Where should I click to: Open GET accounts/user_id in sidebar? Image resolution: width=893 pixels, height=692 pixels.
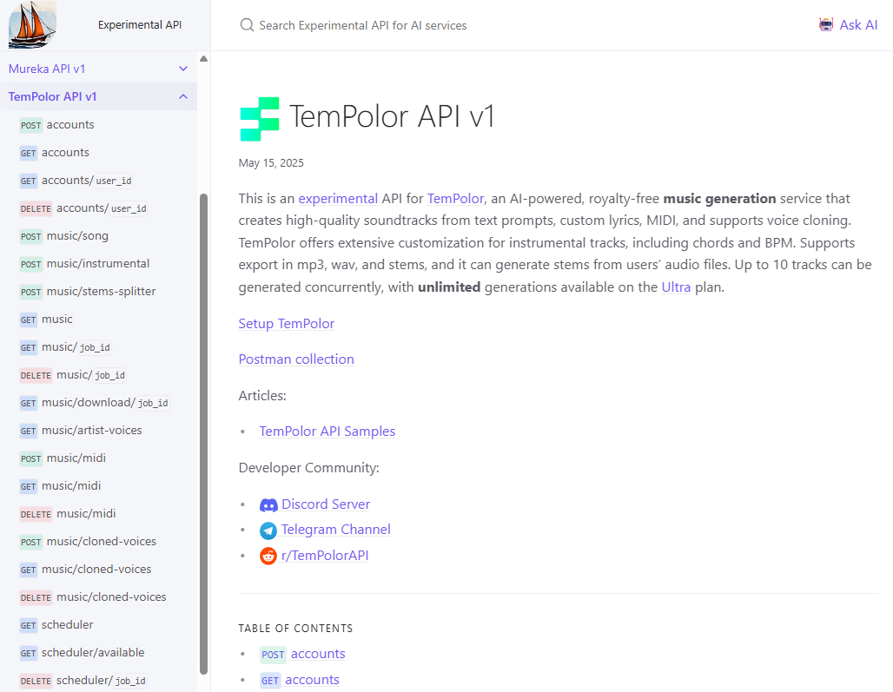click(x=76, y=181)
